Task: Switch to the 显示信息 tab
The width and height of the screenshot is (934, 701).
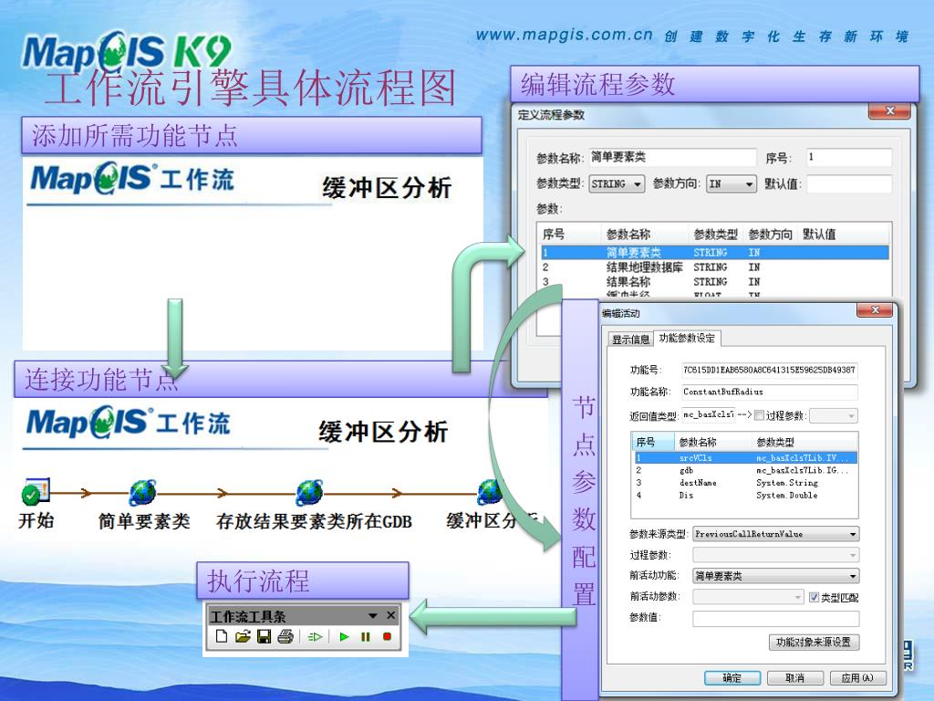Action: (630, 340)
